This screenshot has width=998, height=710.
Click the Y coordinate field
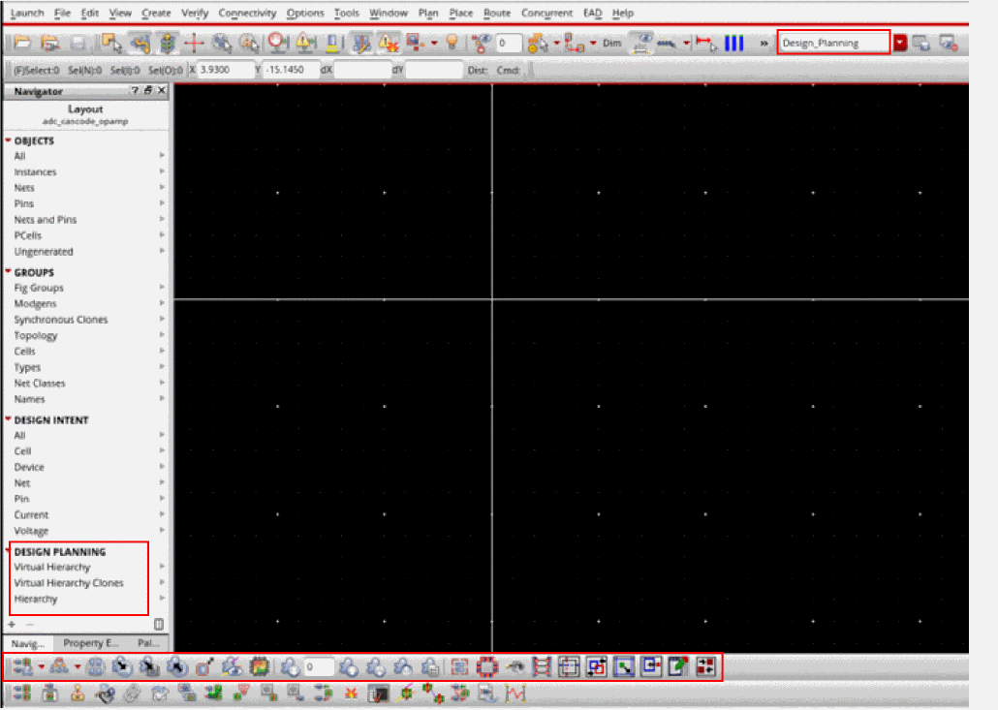click(291, 70)
